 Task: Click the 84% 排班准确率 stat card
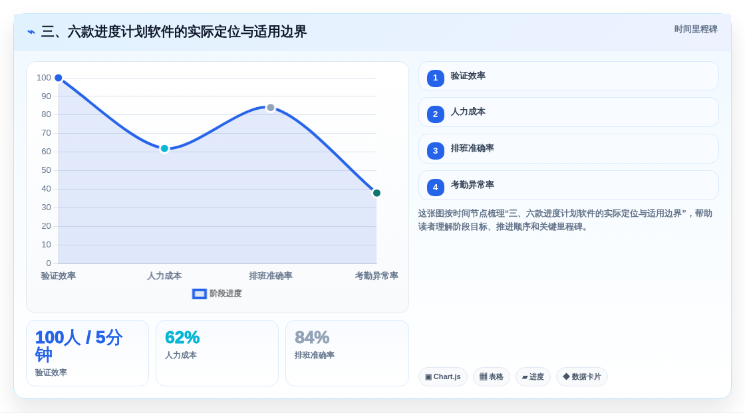pyautogui.click(x=347, y=353)
